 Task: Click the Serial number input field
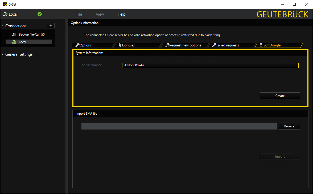click(210, 65)
